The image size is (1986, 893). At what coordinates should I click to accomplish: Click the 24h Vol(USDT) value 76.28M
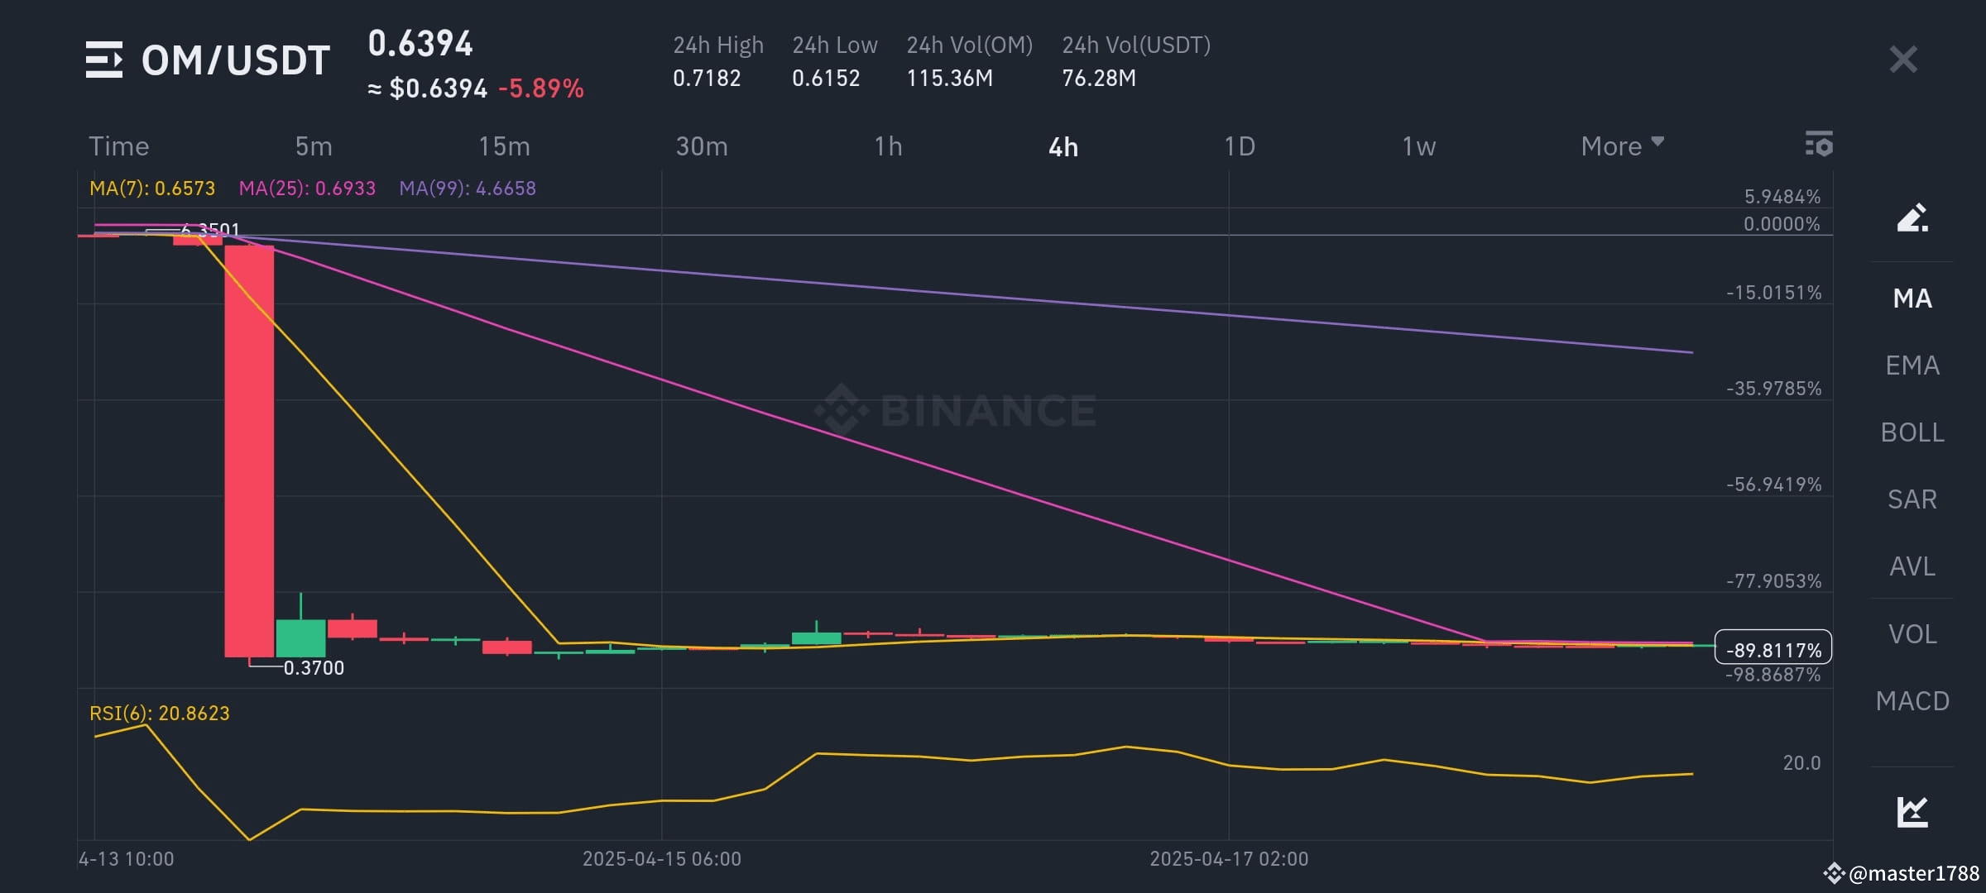1099,79
